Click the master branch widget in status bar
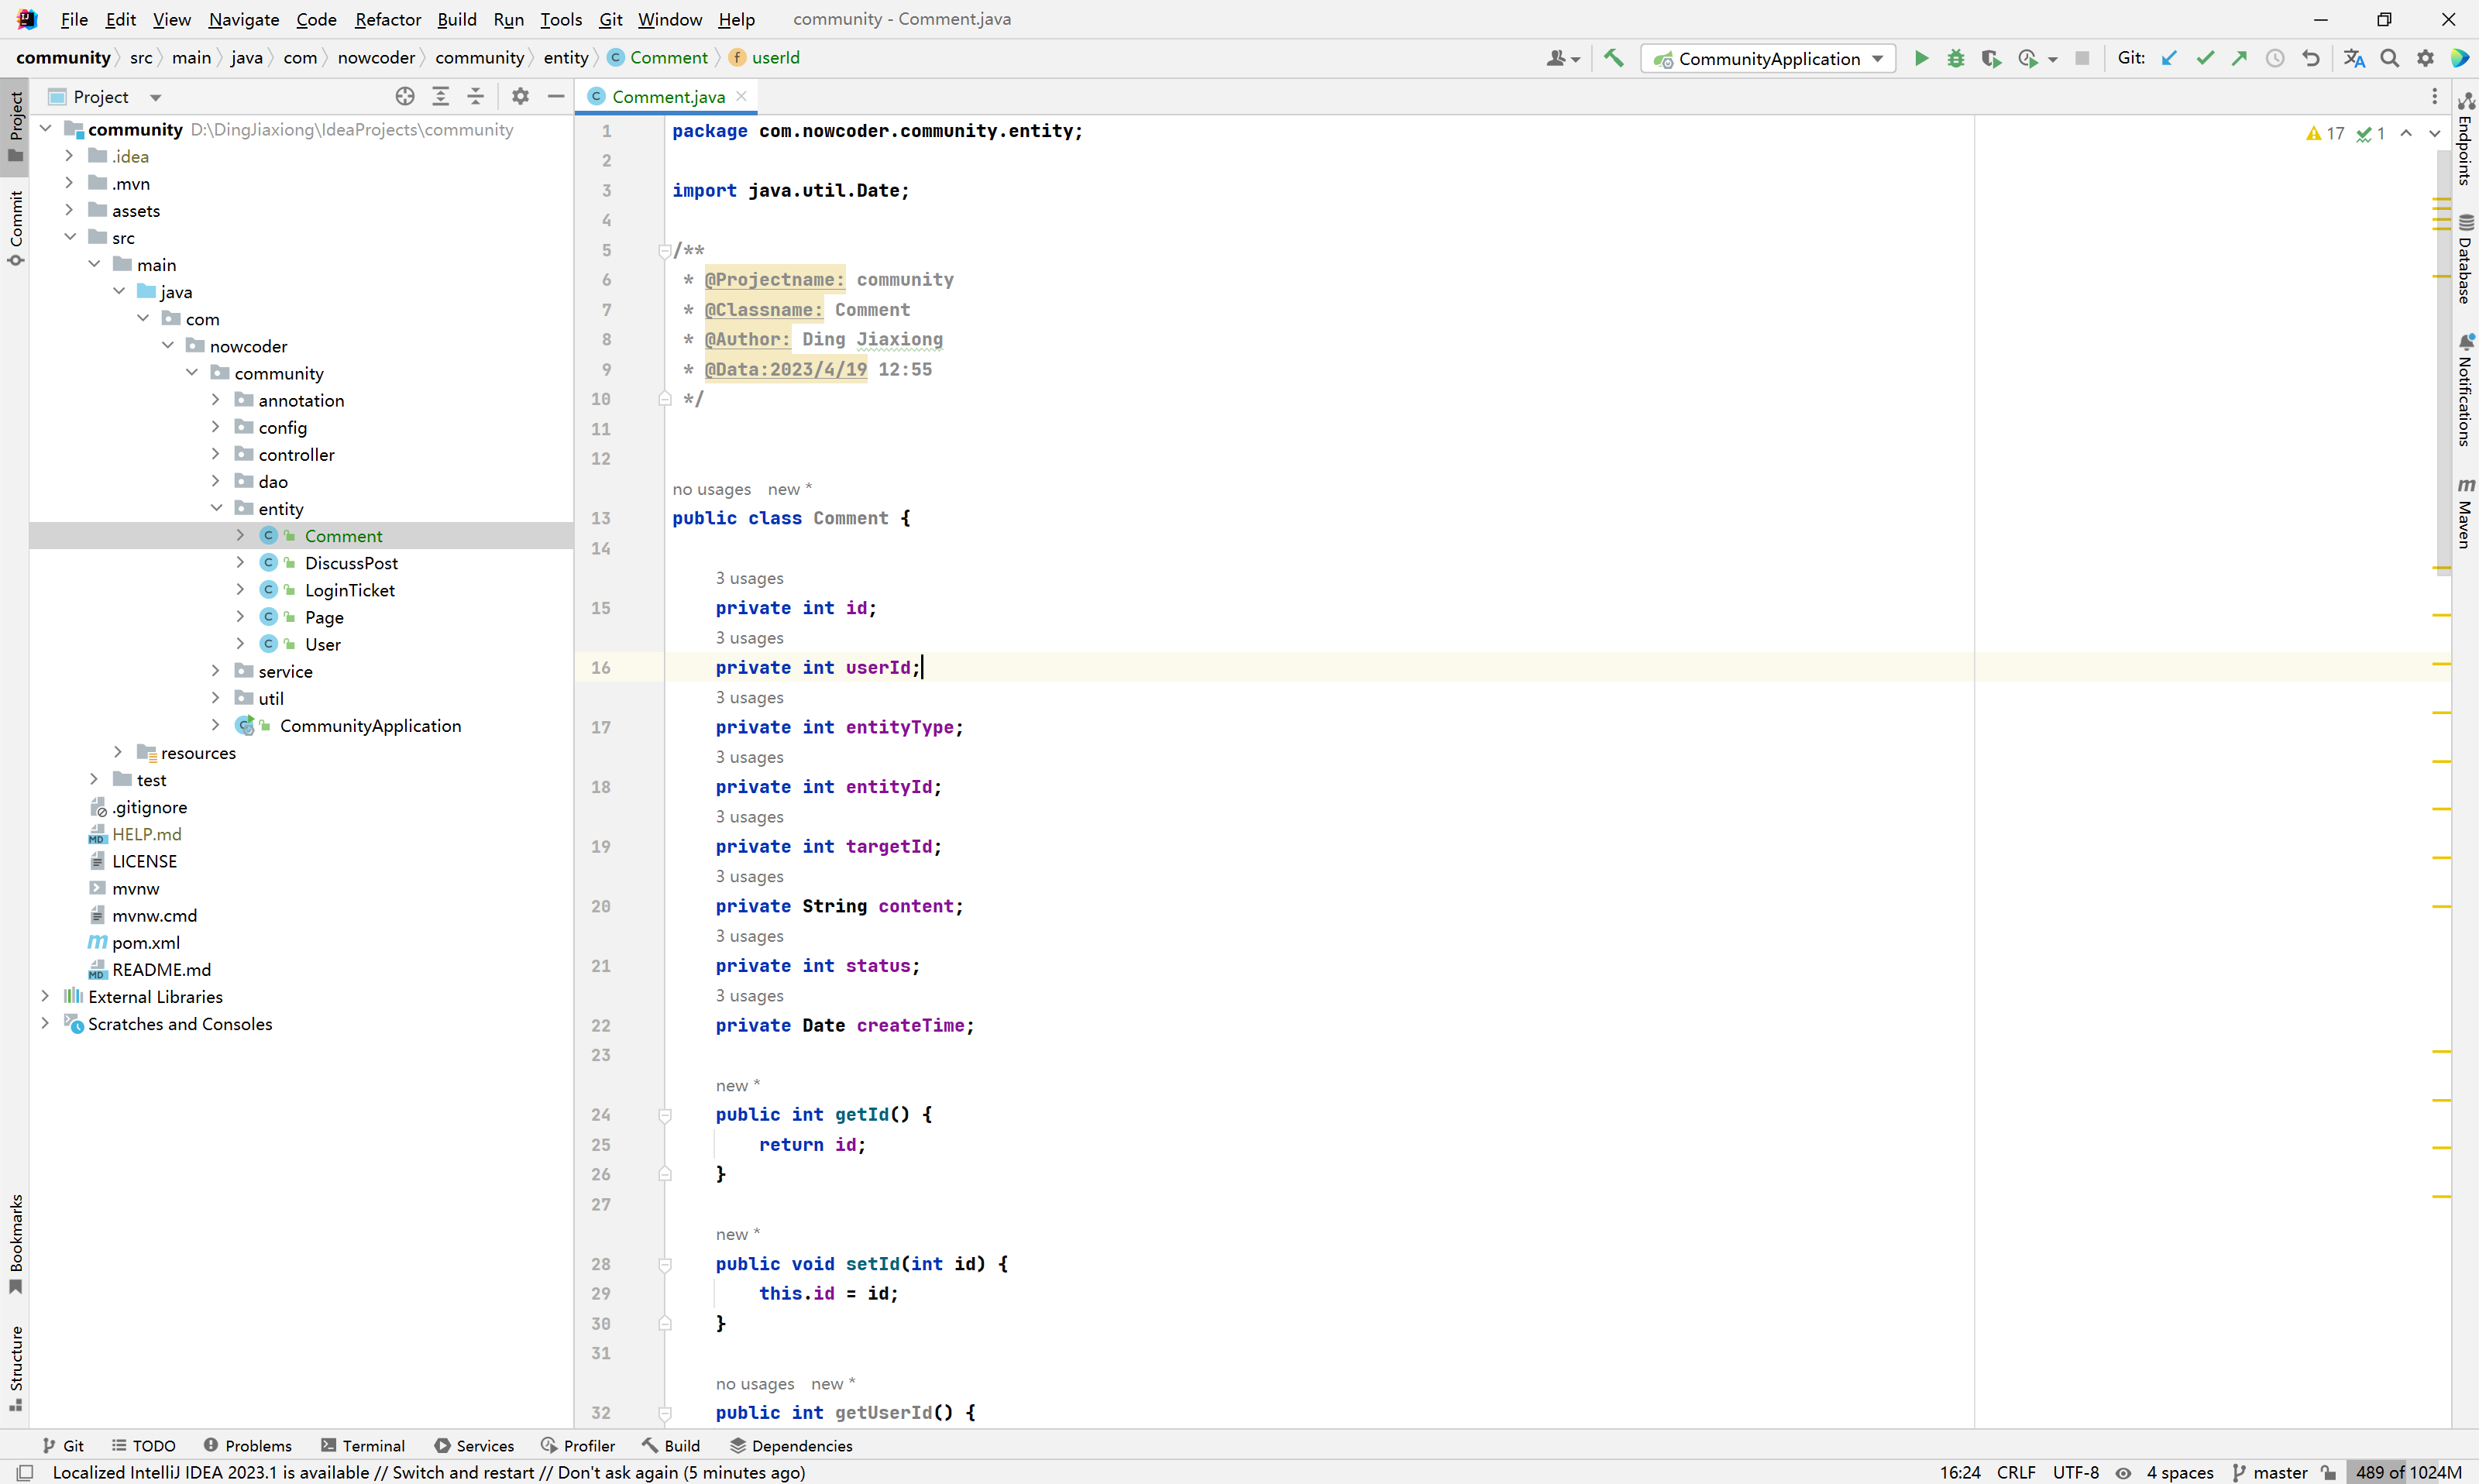The image size is (2479, 1484). click(x=2270, y=1472)
